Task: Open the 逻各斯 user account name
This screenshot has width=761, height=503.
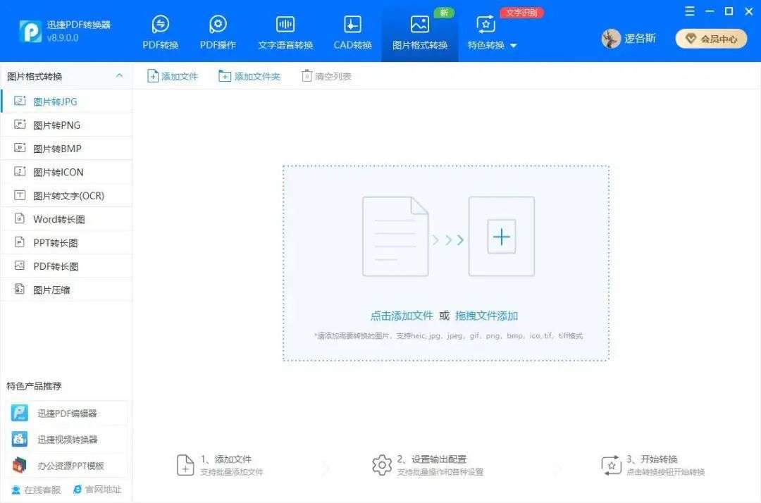Action: 640,39
